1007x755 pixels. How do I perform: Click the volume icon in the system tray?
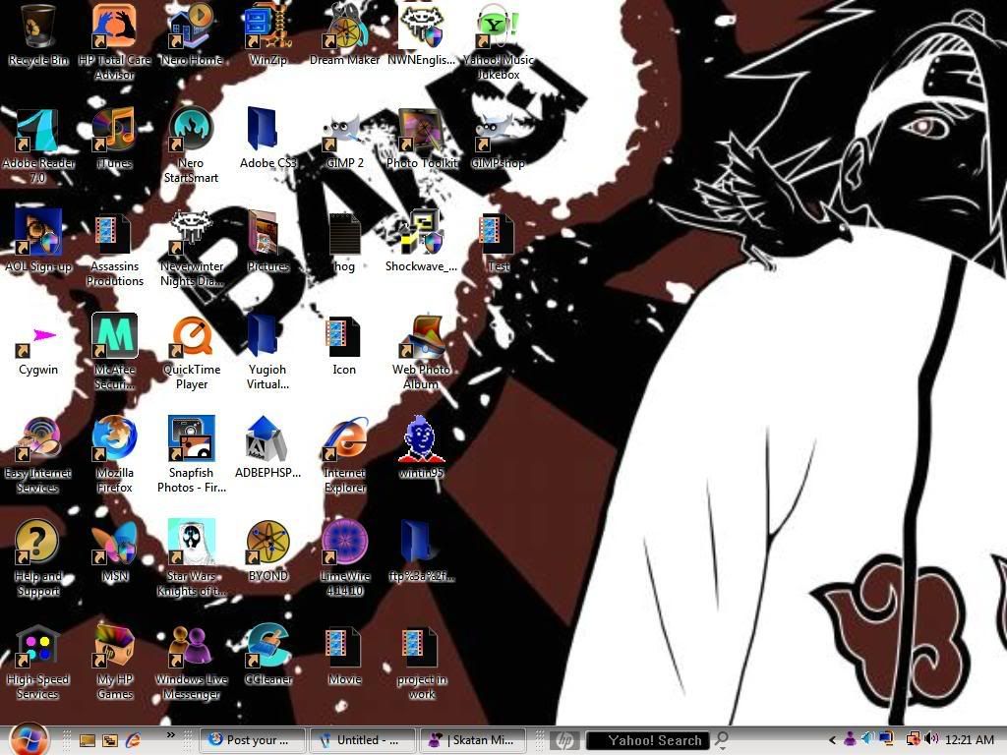click(x=932, y=739)
